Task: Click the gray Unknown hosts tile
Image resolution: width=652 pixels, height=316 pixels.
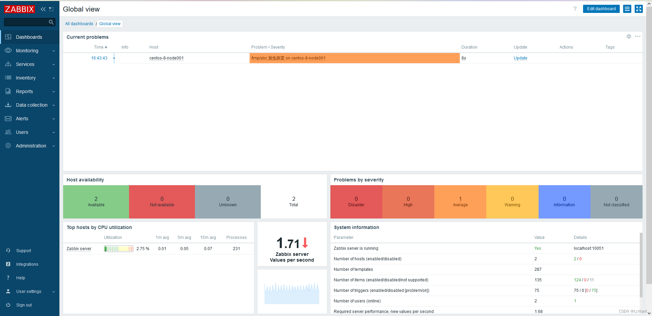Action: pyautogui.click(x=228, y=202)
